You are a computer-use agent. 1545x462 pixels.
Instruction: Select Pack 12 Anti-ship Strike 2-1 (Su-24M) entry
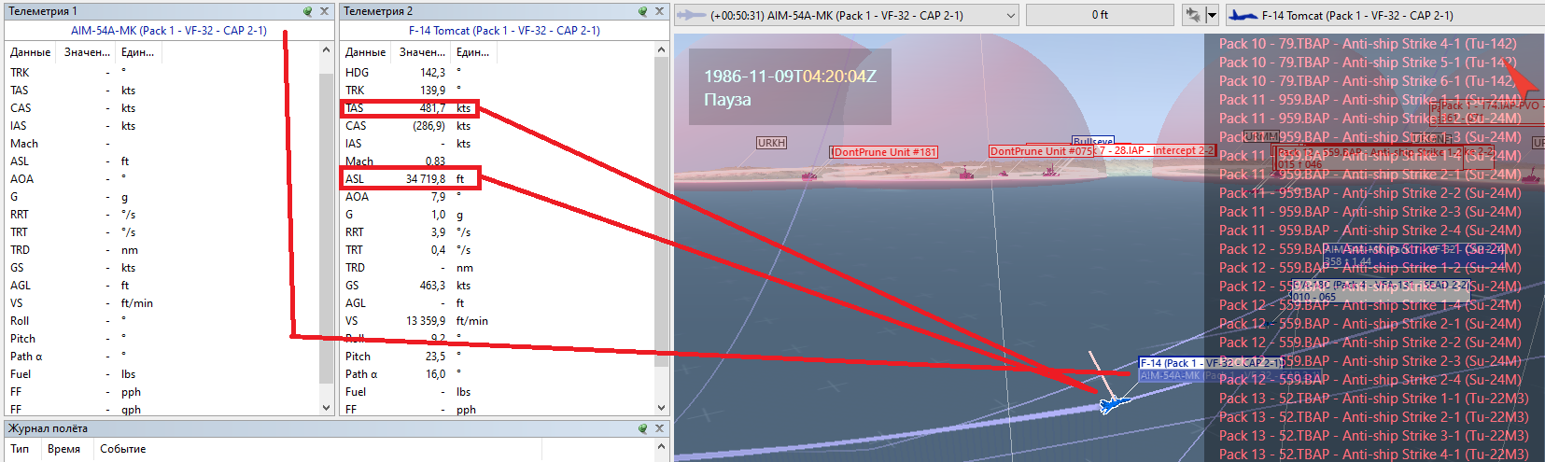[1369, 324]
